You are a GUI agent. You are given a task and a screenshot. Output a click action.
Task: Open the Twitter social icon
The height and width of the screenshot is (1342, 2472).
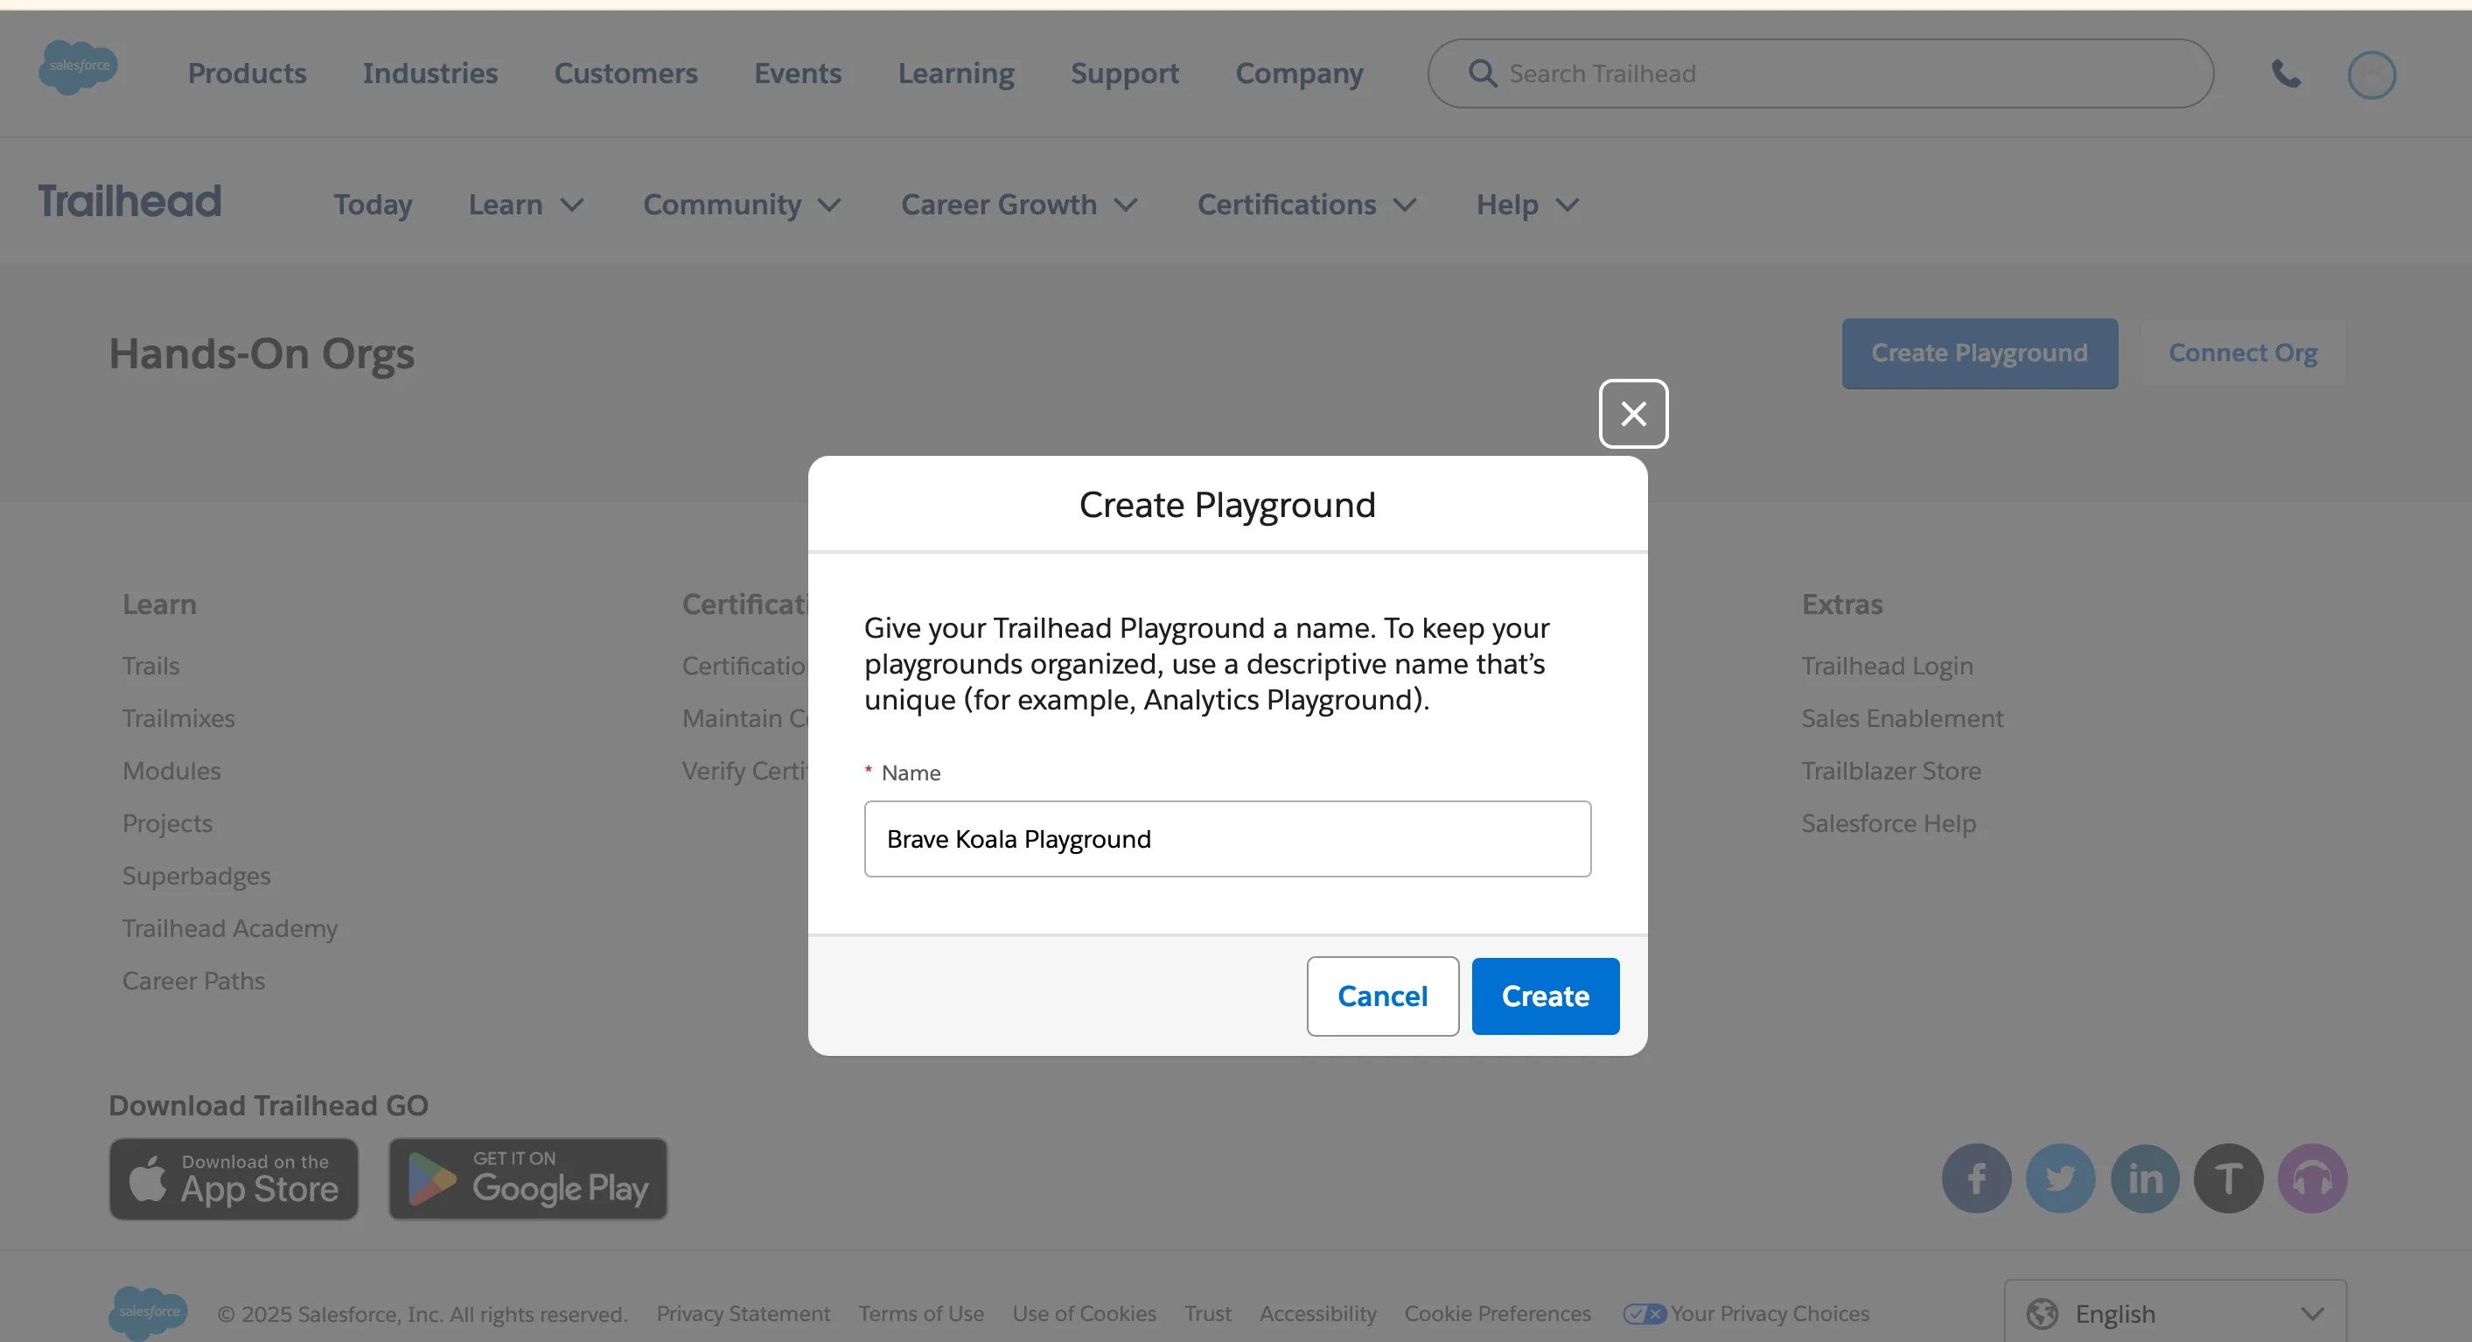2060,1178
